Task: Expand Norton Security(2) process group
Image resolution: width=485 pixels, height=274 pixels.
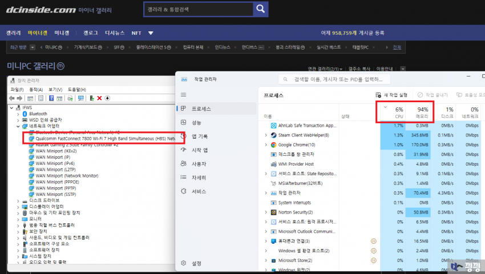Action: tap(266, 212)
